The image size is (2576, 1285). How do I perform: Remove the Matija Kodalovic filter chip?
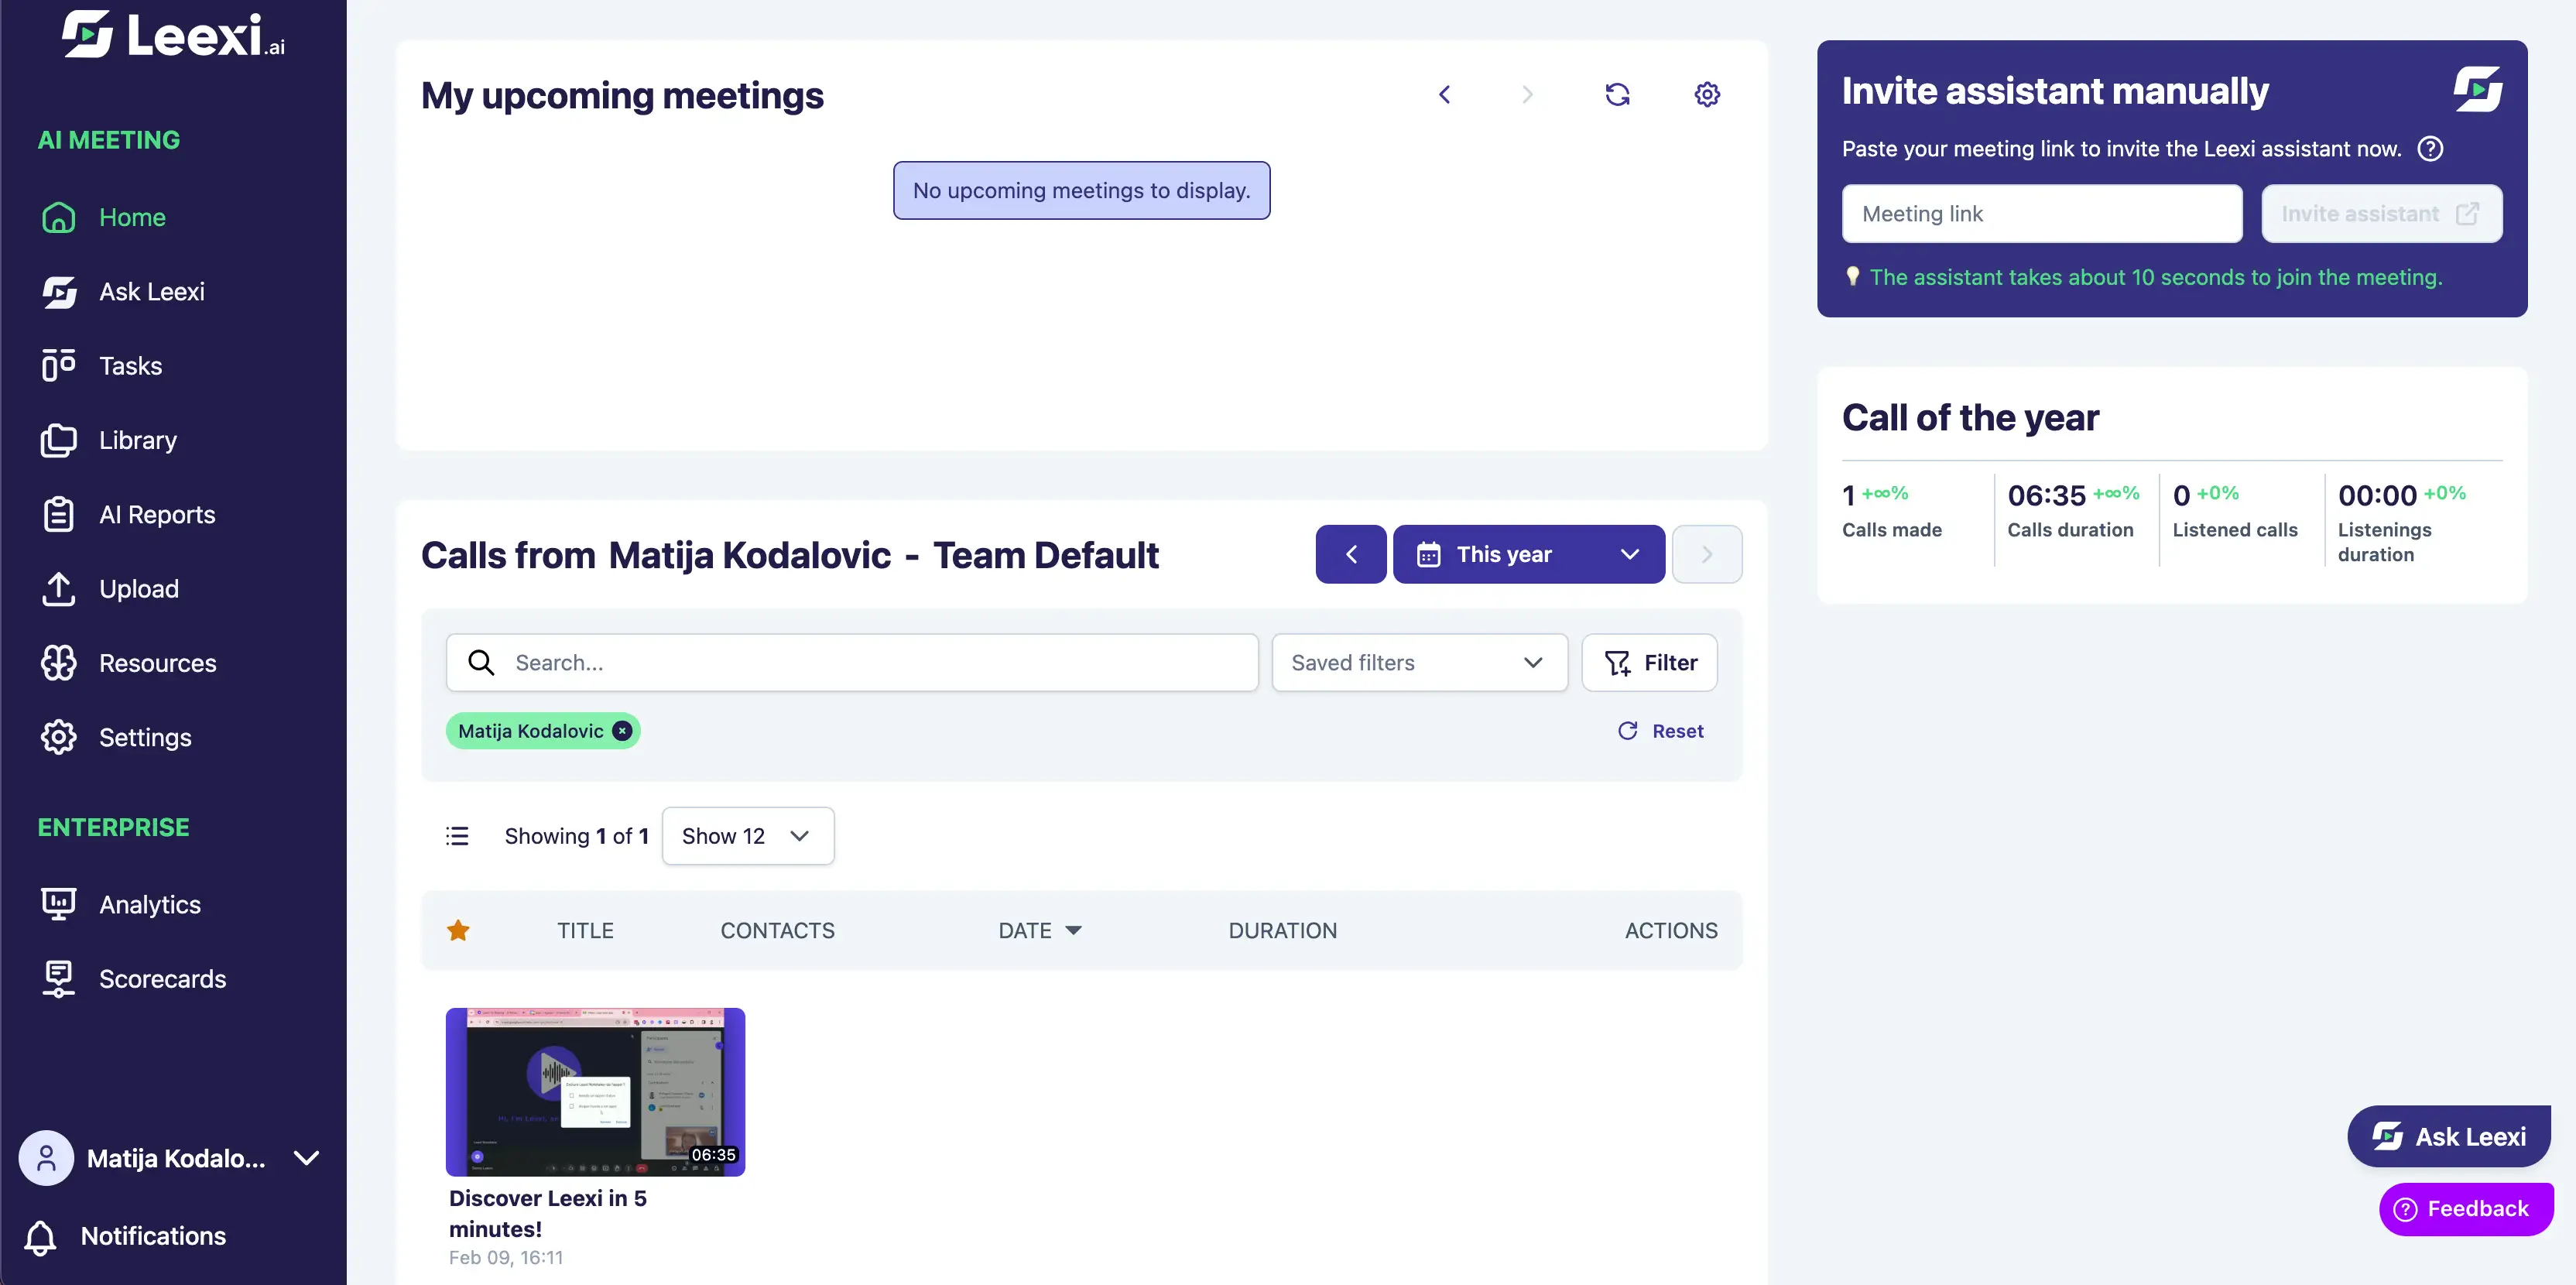pos(622,731)
